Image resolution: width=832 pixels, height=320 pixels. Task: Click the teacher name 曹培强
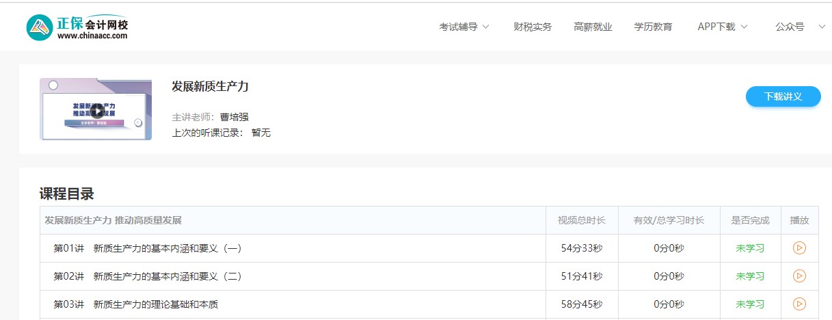(234, 117)
